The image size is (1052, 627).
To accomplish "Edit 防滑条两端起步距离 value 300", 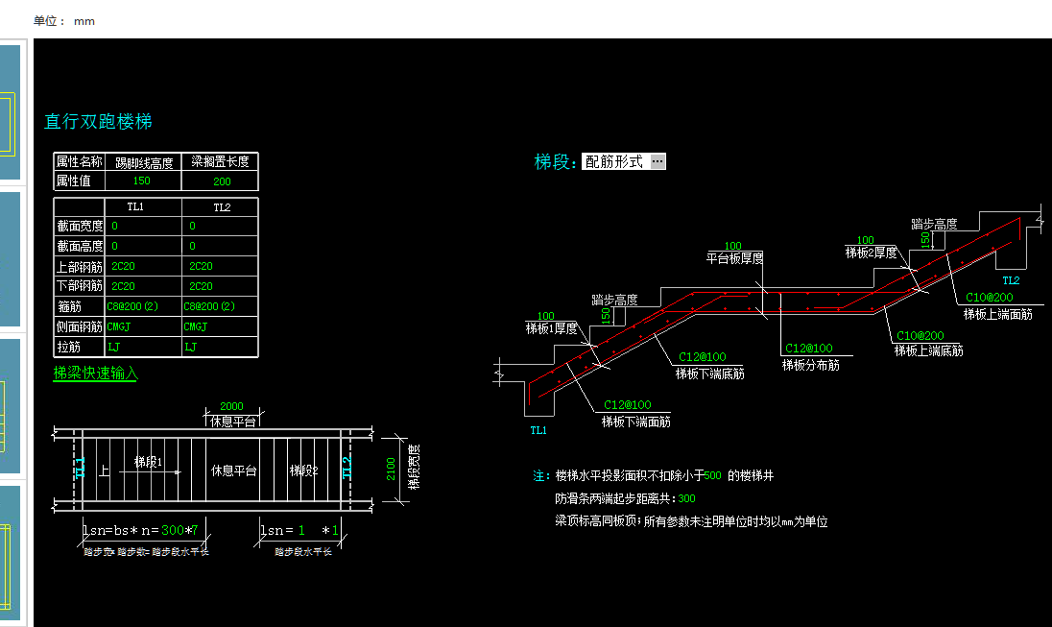I will [x=686, y=498].
